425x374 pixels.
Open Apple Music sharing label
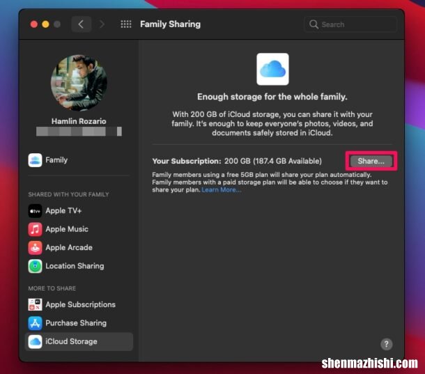point(67,229)
